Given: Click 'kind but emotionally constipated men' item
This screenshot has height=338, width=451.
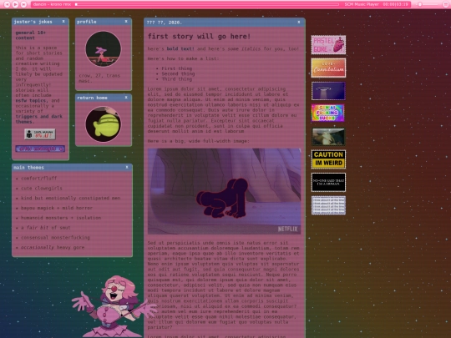Looking at the screenshot, I should pos(71,198).
